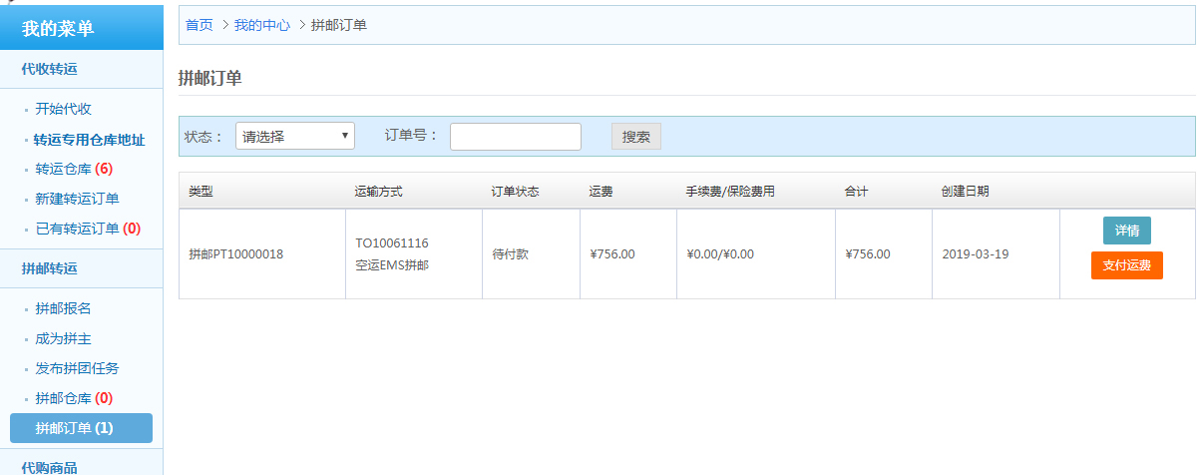The image size is (1204, 475).
Task: Open 转运专用仓库地址 menu item
Action: (x=89, y=140)
